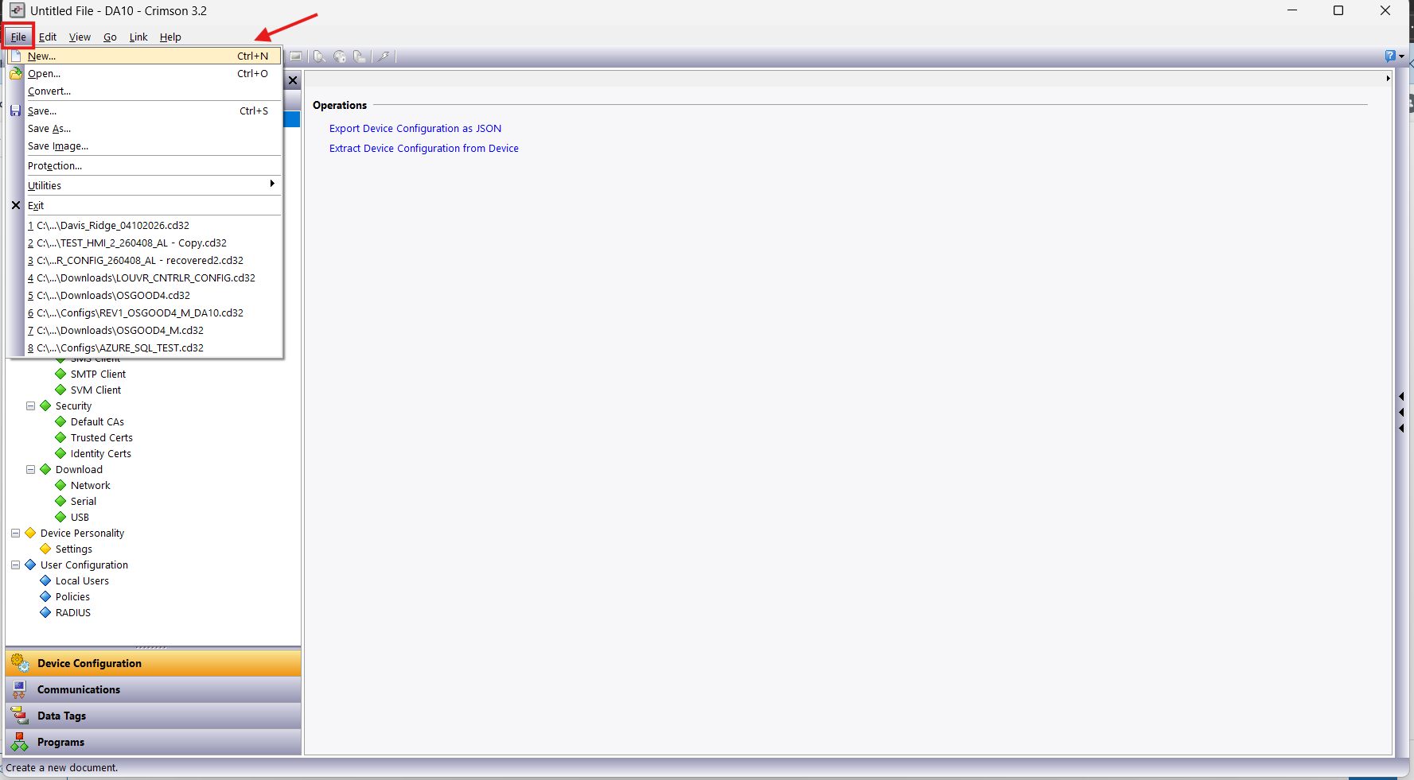The height and width of the screenshot is (780, 1414).
Task: Click Export Device Configuration as JSON
Action: (x=415, y=129)
